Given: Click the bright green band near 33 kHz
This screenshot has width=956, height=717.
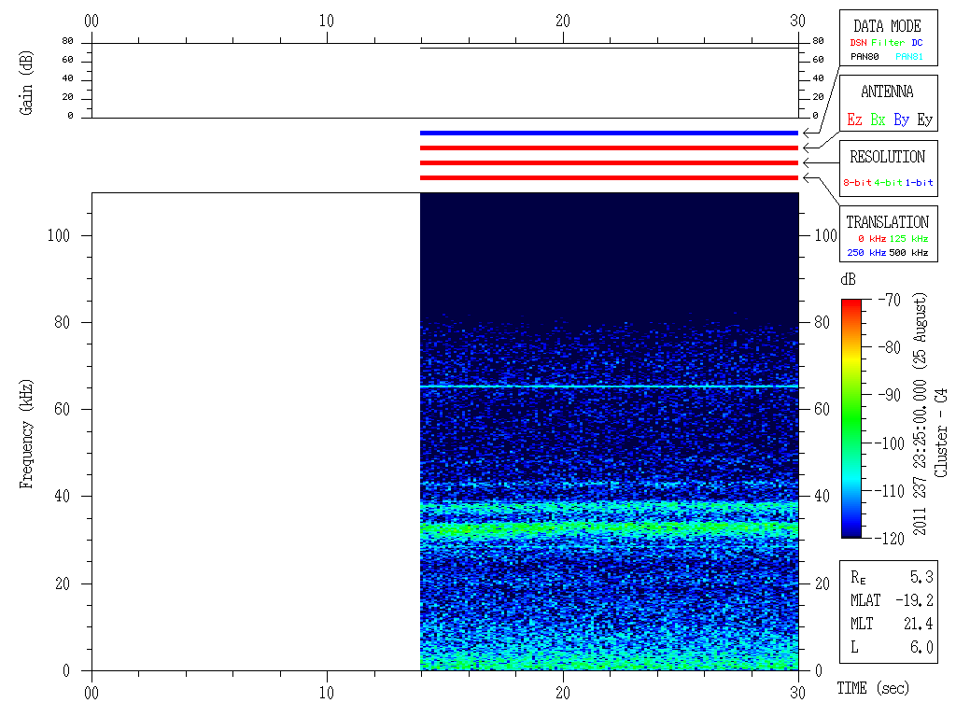Looking at the screenshot, I should [609, 527].
